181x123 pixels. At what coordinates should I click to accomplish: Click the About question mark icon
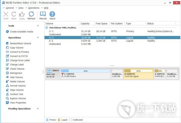[x=52, y=14]
